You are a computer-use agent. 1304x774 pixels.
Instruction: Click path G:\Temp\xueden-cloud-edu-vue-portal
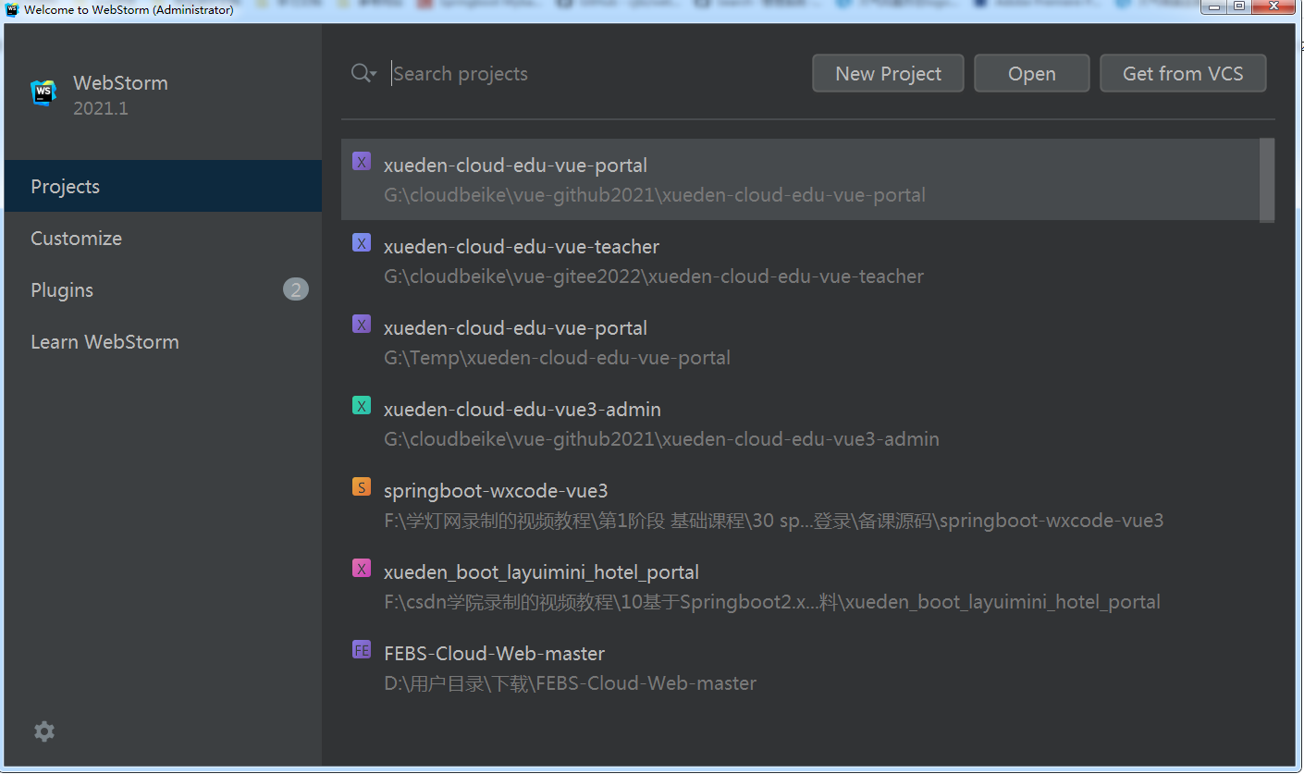557,358
